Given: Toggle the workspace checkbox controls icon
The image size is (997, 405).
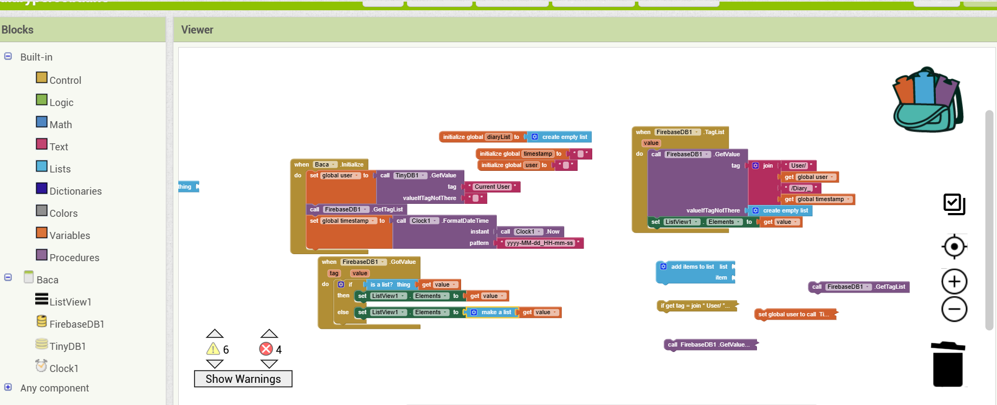Looking at the screenshot, I should [x=954, y=204].
